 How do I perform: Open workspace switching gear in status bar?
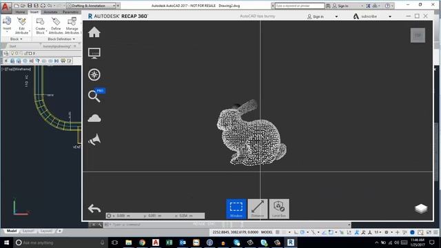coord(387,232)
